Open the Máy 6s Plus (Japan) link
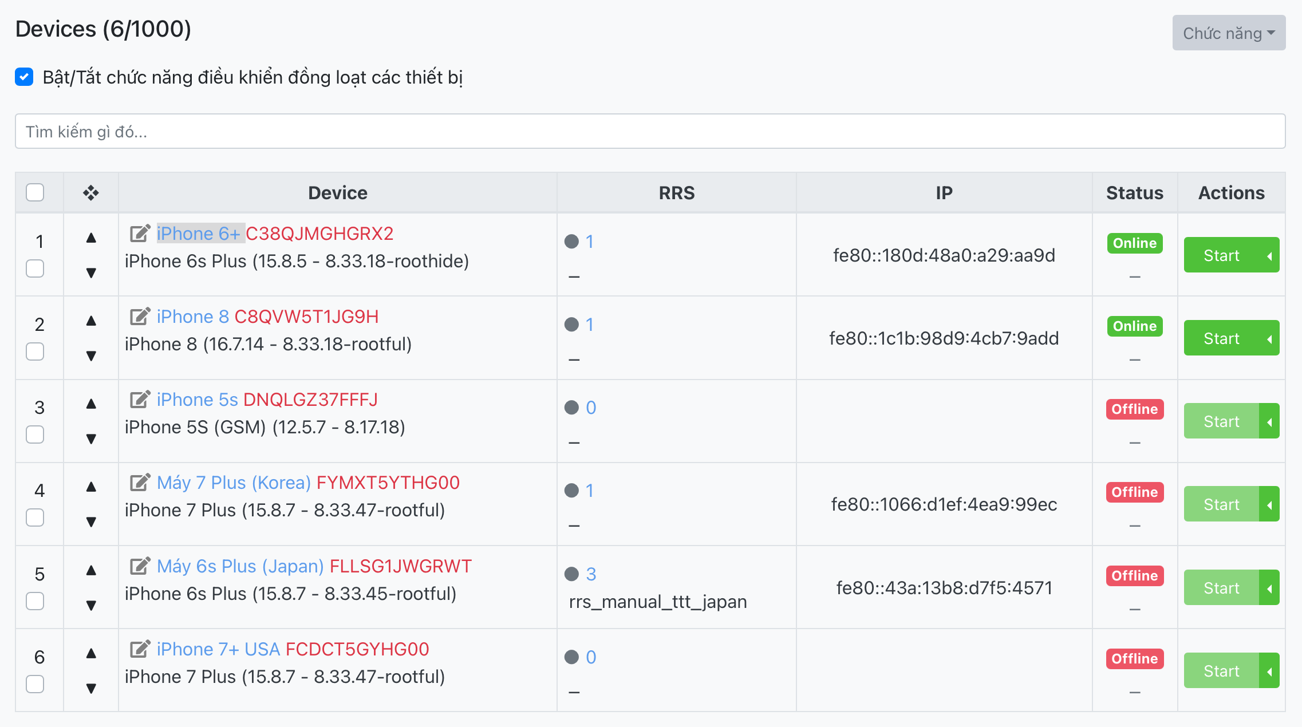The image size is (1302, 727). pyautogui.click(x=240, y=566)
